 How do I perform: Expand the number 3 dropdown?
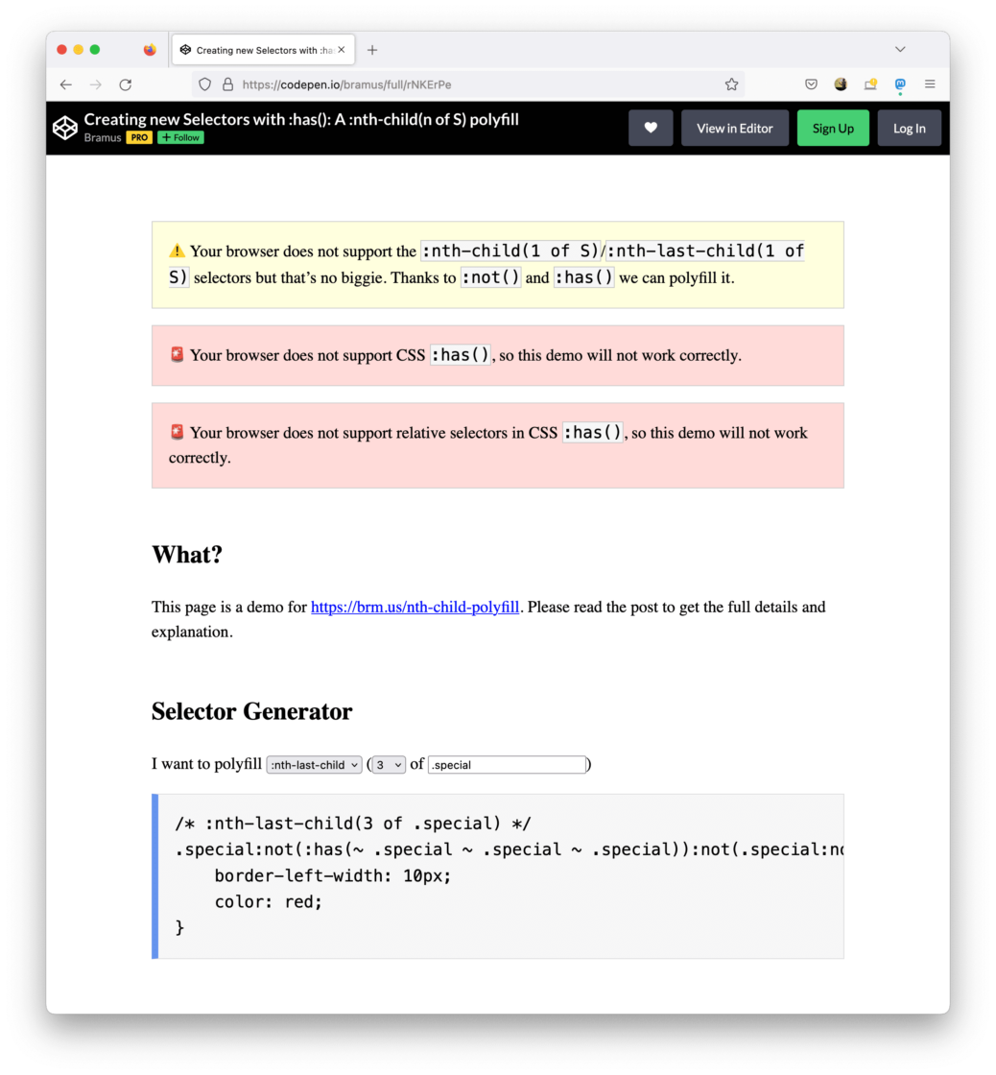(x=389, y=765)
